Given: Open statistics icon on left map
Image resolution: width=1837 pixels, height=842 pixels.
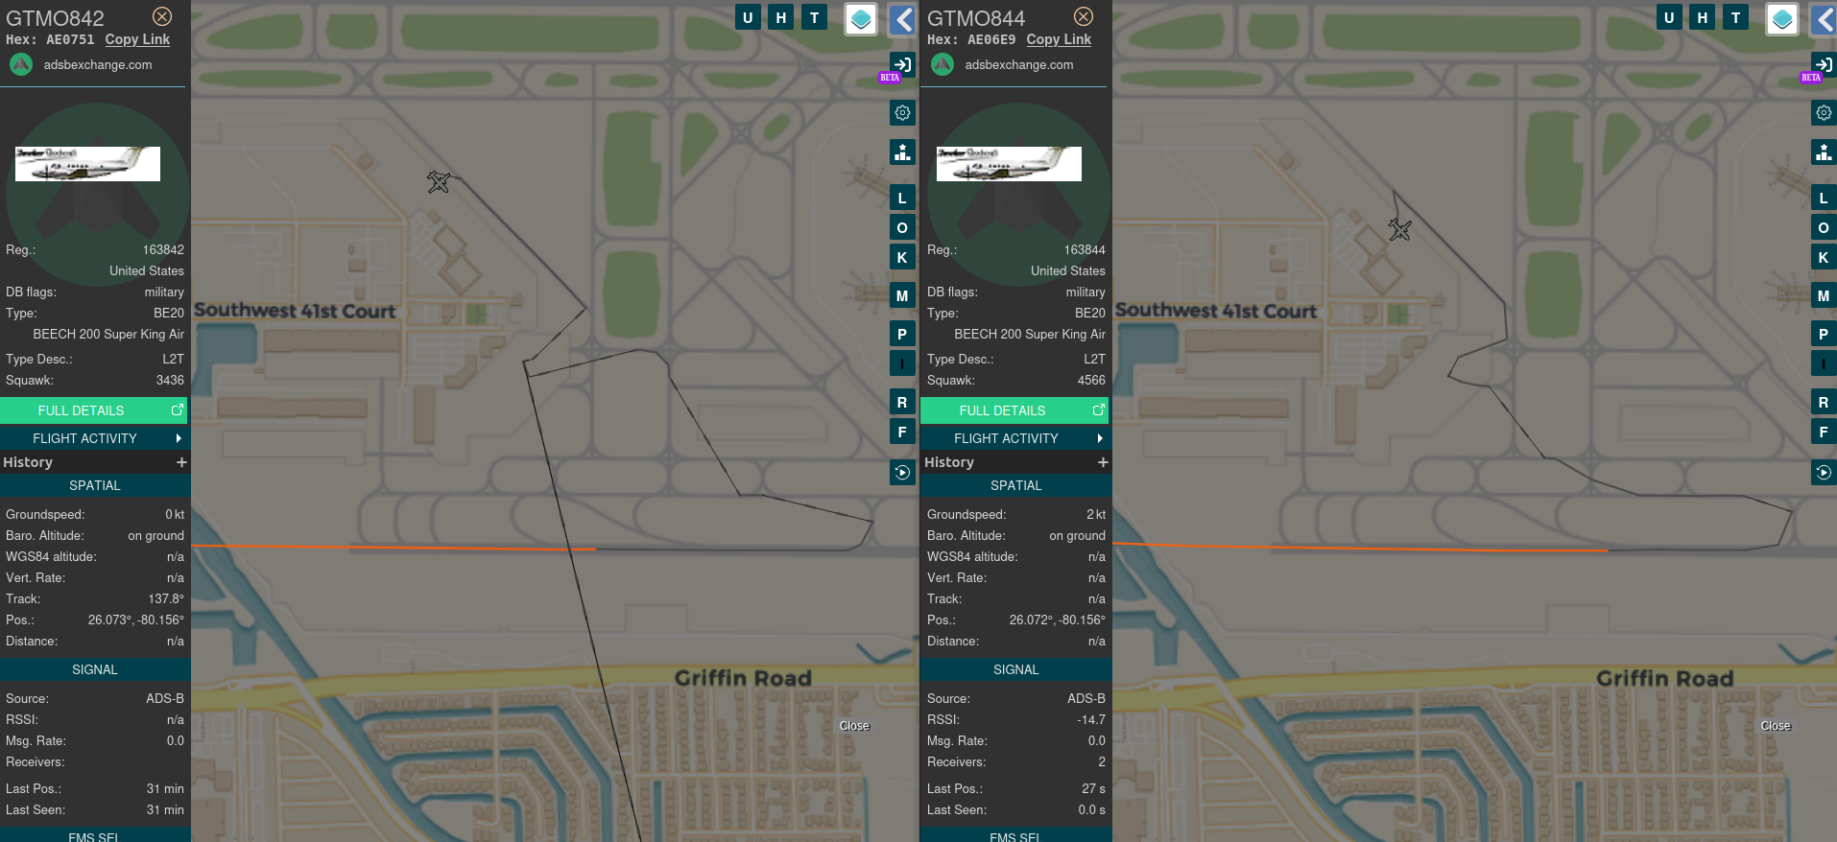Looking at the screenshot, I should pyautogui.click(x=902, y=152).
